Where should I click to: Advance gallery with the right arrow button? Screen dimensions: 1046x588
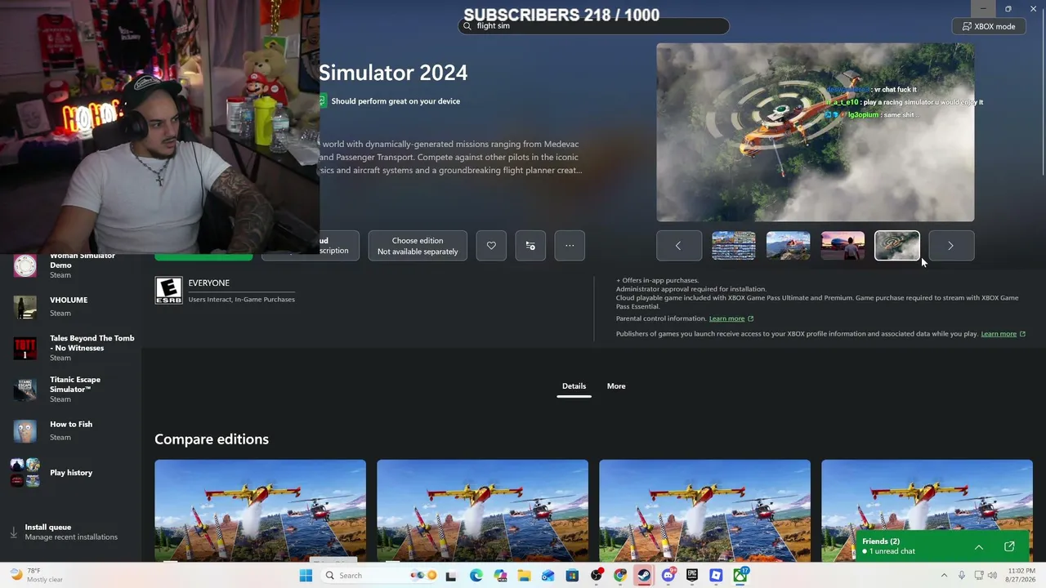point(951,246)
